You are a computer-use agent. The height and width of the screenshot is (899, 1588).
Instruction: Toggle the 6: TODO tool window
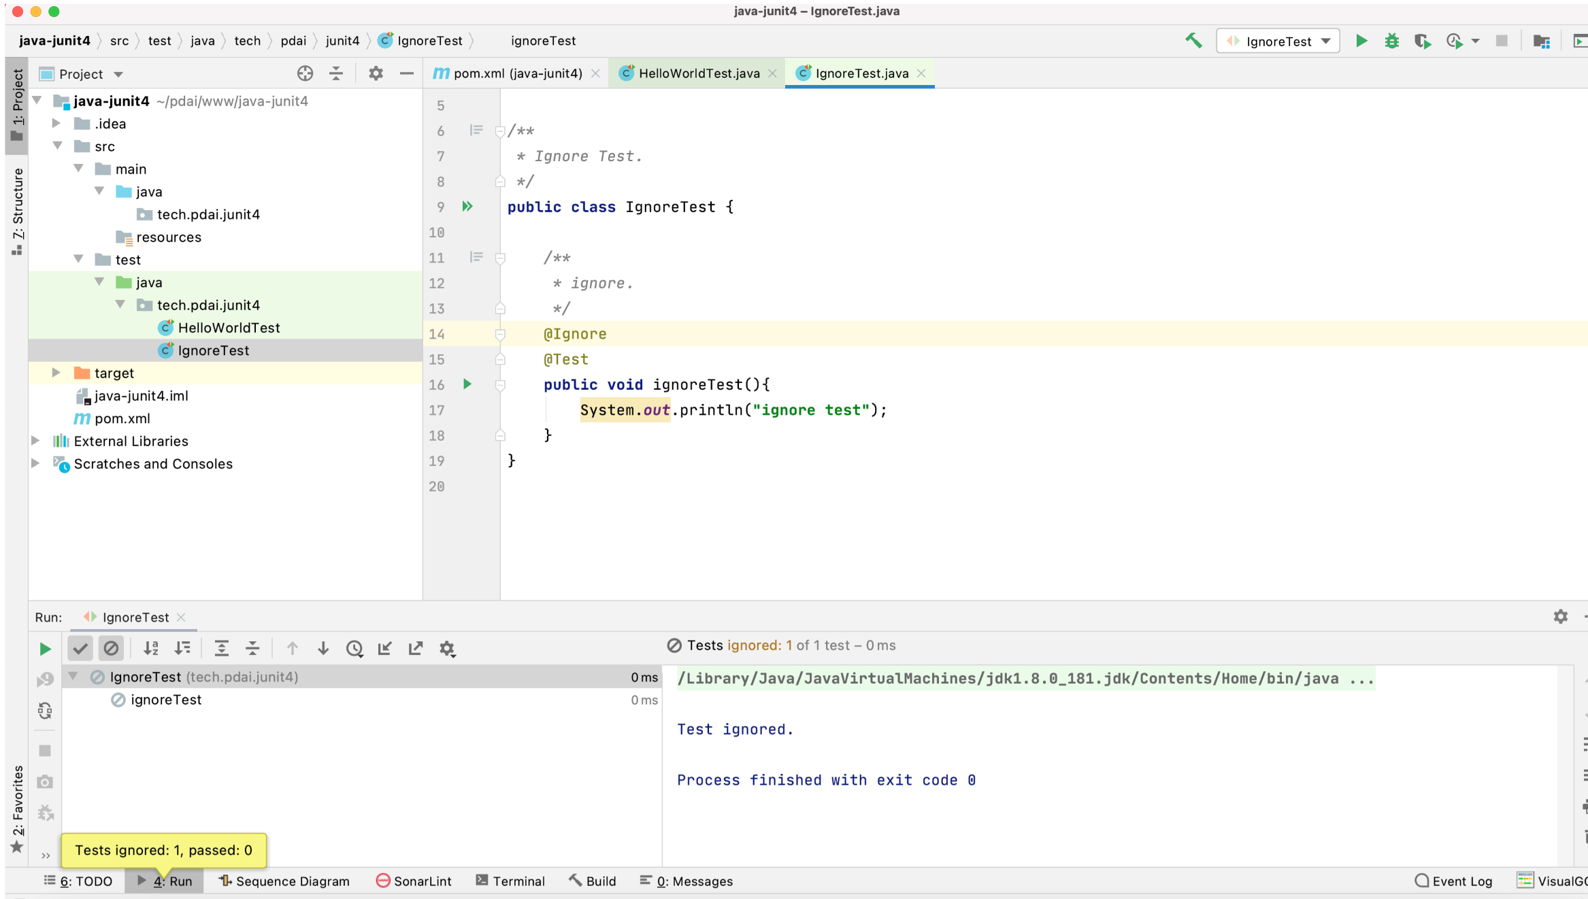coord(78,881)
